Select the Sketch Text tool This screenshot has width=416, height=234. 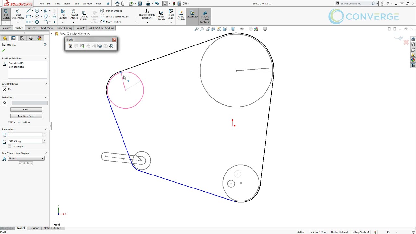point(54,16)
